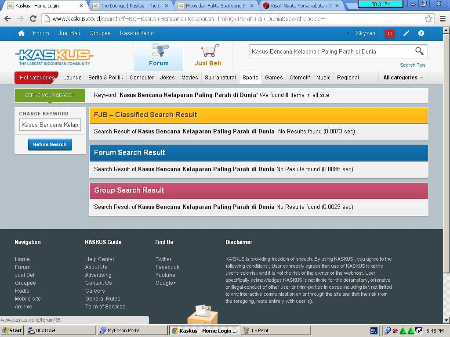Click the REFINE YOUR SEARCH header
The image size is (450, 337).
[x=50, y=95]
